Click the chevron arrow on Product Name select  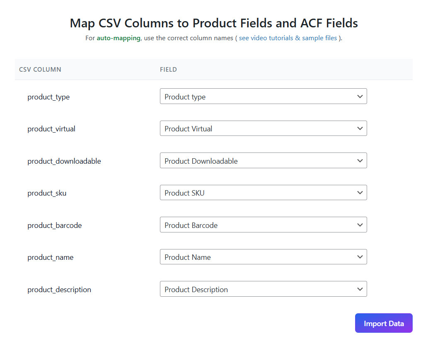coord(360,256)
